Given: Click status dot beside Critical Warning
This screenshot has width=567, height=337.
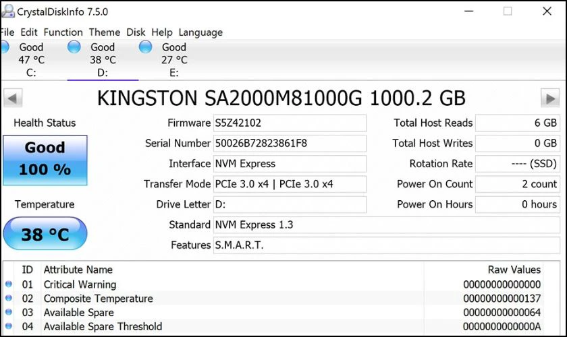Looking at the screenshot, I should click(x=9, y=284).
